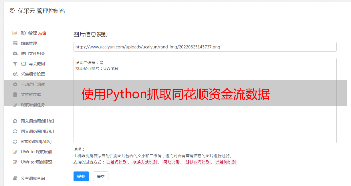Screen dimensions: 351x186
Task: Click the 发现疑似账号：UWriter result line
Action: [97, 68]
